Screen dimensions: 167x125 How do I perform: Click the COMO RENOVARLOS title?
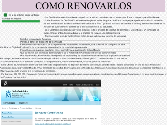pos(83,6)
